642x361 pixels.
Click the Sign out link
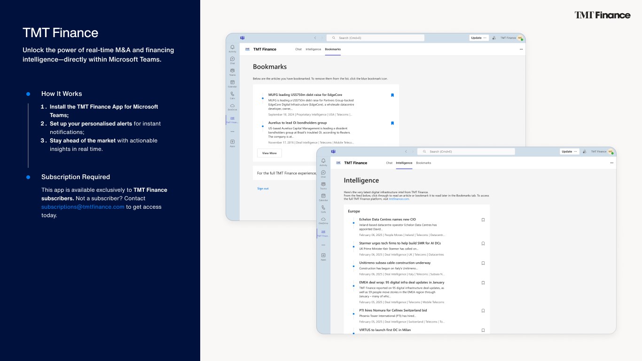tap(263, 188)
